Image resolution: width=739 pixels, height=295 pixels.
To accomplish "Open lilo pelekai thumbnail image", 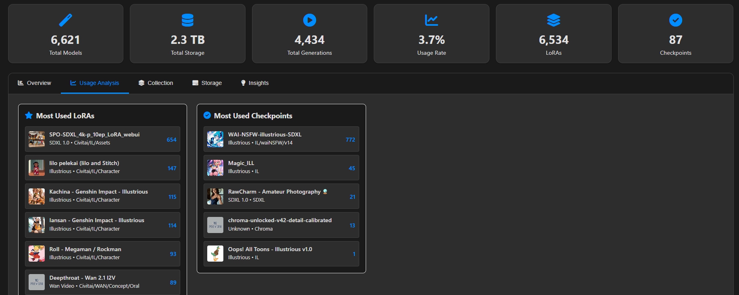I will pyautogui.click(x=37, y=168).
